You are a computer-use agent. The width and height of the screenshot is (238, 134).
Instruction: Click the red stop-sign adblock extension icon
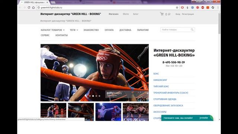203,7
